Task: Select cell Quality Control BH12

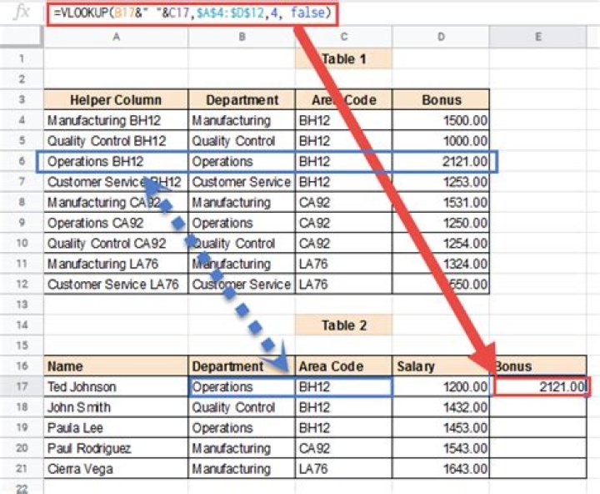Action: pos(116,141)
